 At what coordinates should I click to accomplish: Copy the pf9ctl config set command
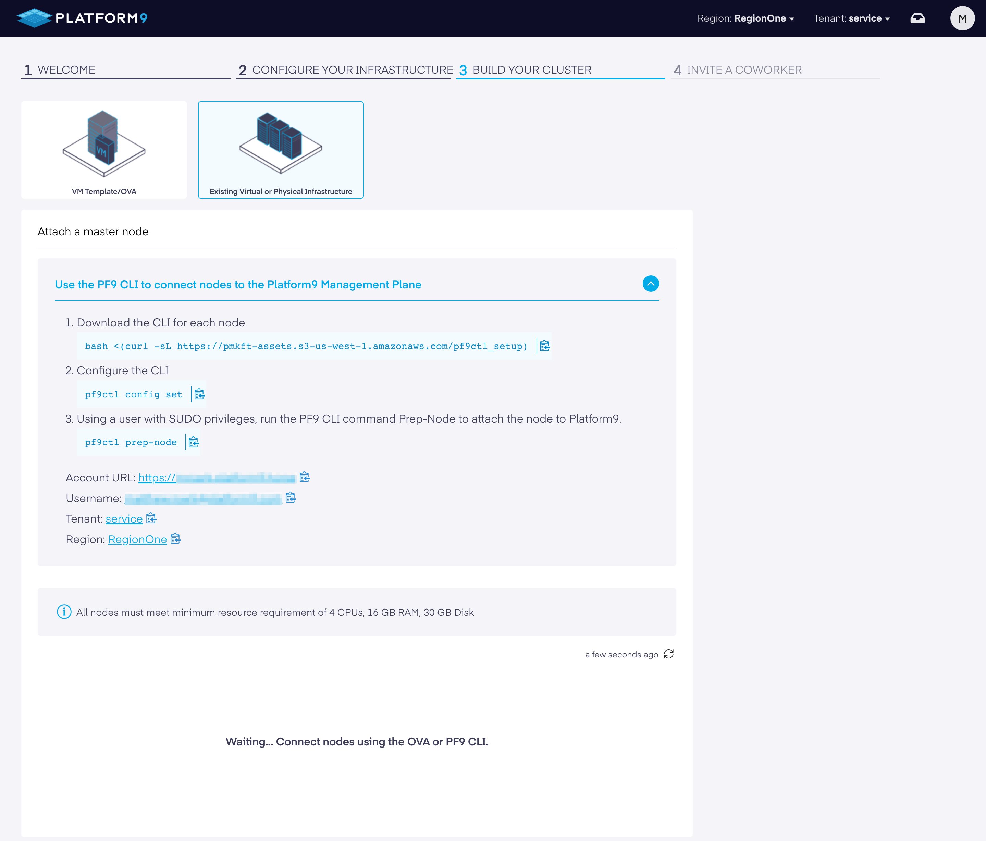click(199, 394)
